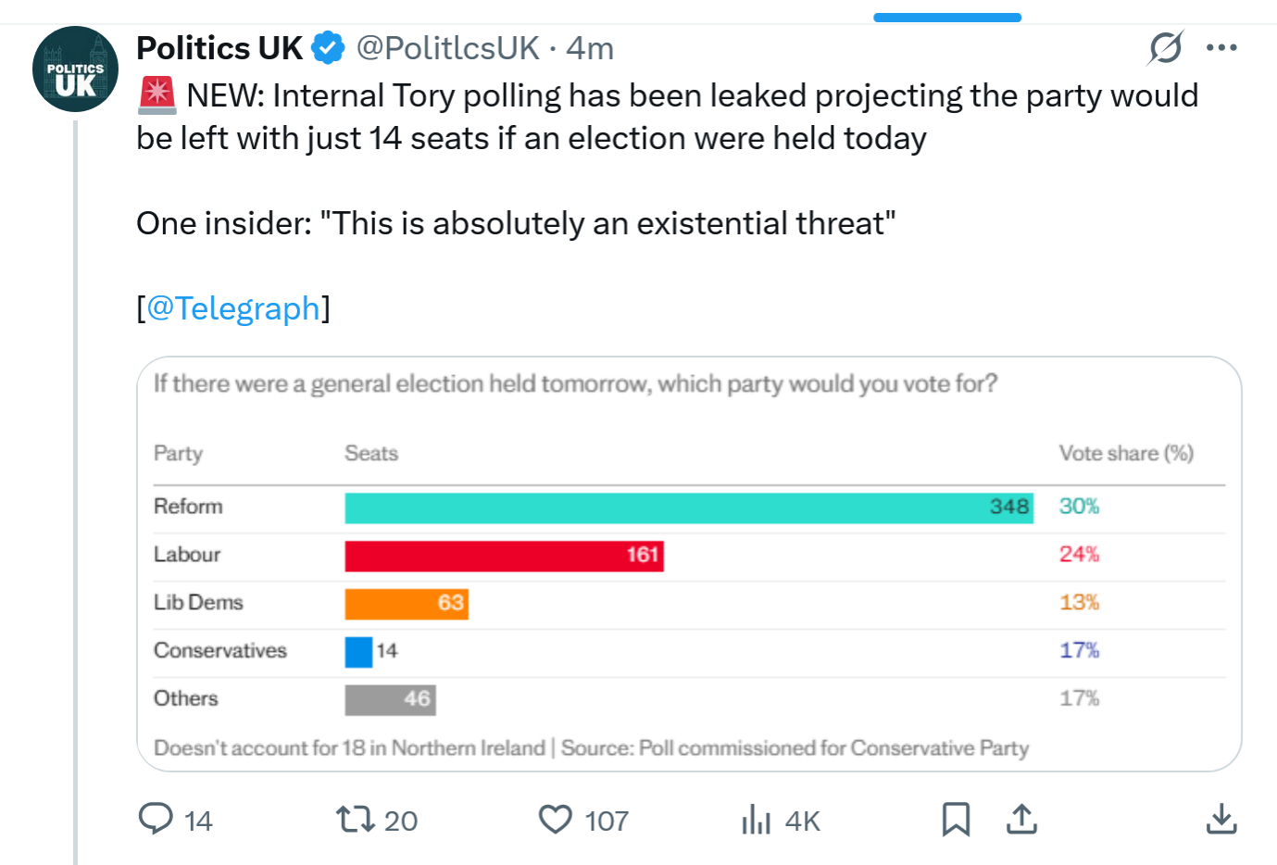The image size is (1277, 865).
Task: Click the @Telegraph mention link
Action: 232,307
